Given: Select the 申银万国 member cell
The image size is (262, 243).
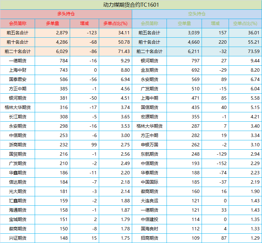Looking at the screenshot, I should point(150,145).
